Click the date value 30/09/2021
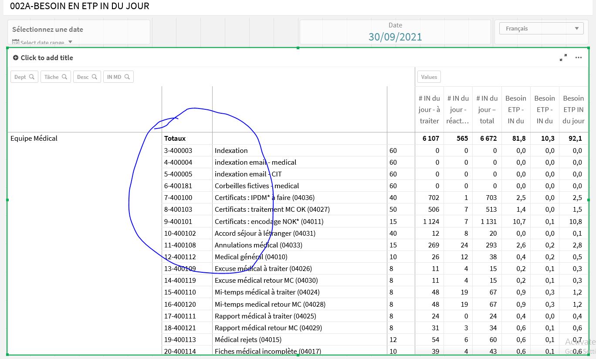 [x=395, y=37]
